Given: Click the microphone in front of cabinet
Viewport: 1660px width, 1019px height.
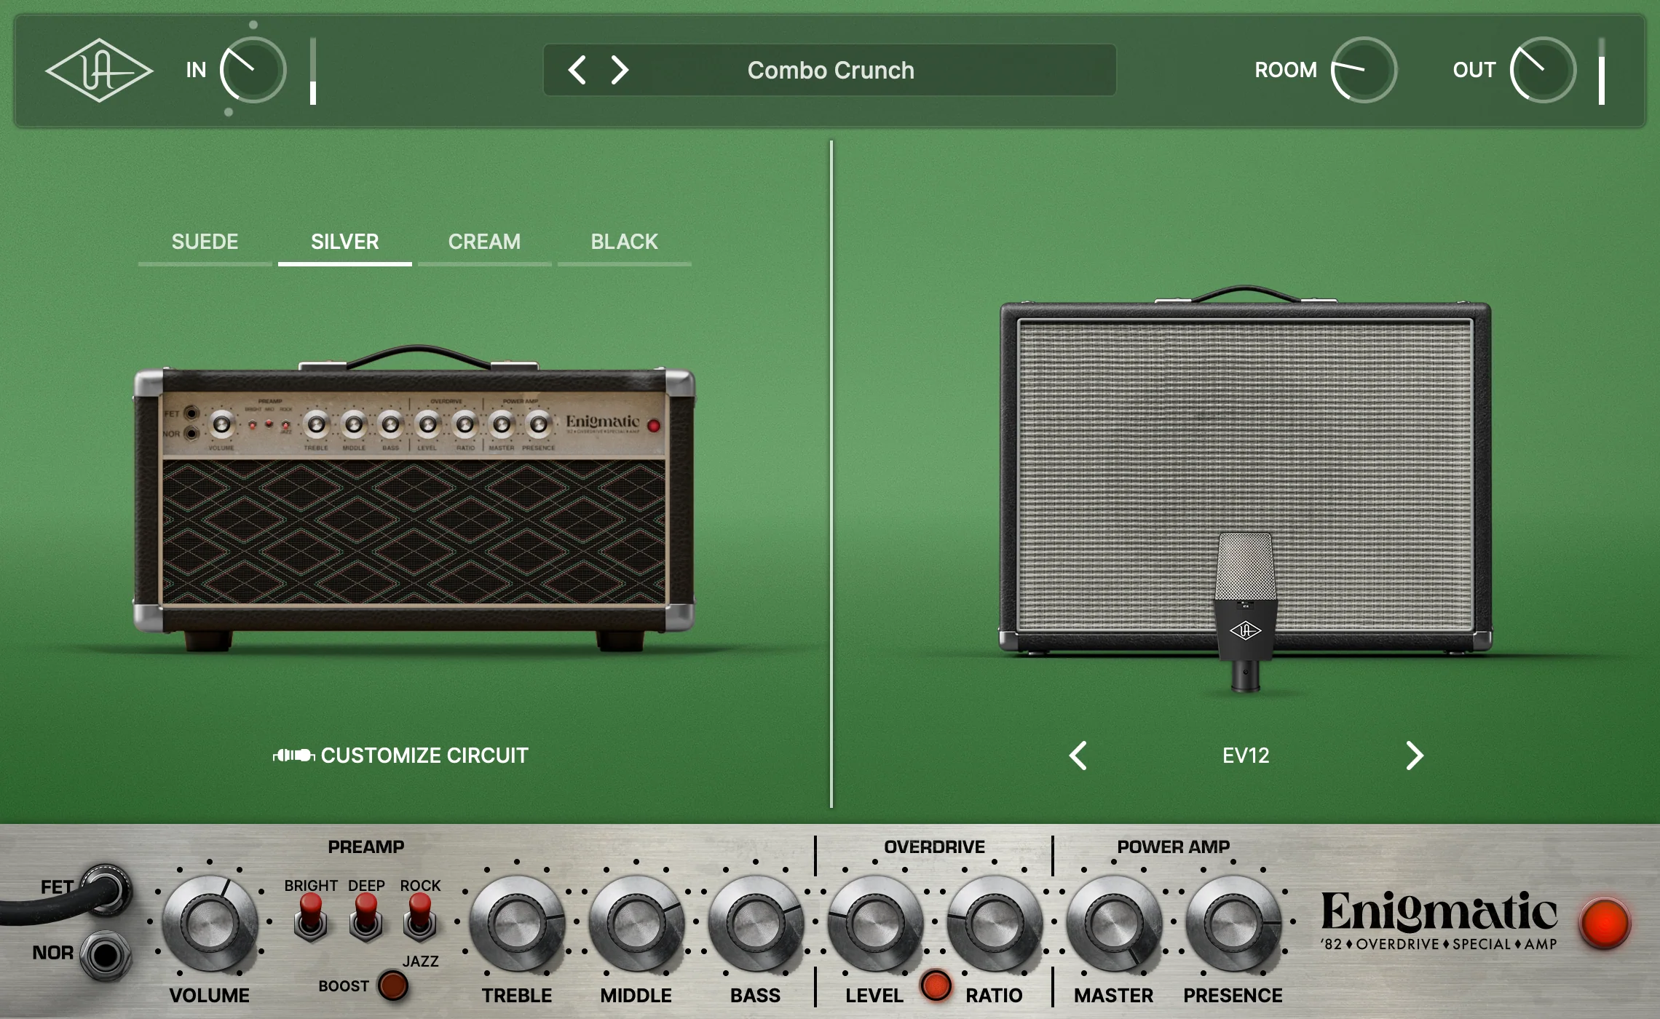Looking at the screenshot, I should tap(1245, 613).
